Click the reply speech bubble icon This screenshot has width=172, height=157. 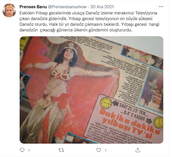pyautogui.click(x=22, y=150)
